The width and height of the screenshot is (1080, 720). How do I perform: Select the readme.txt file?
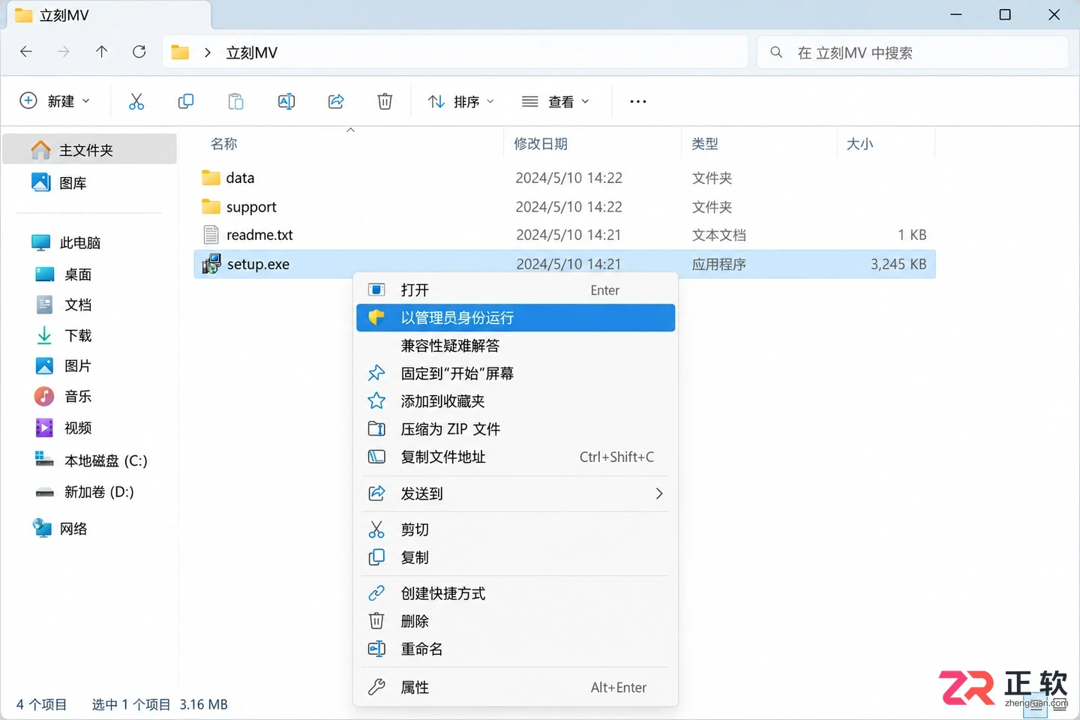click(x=565, y=235)
